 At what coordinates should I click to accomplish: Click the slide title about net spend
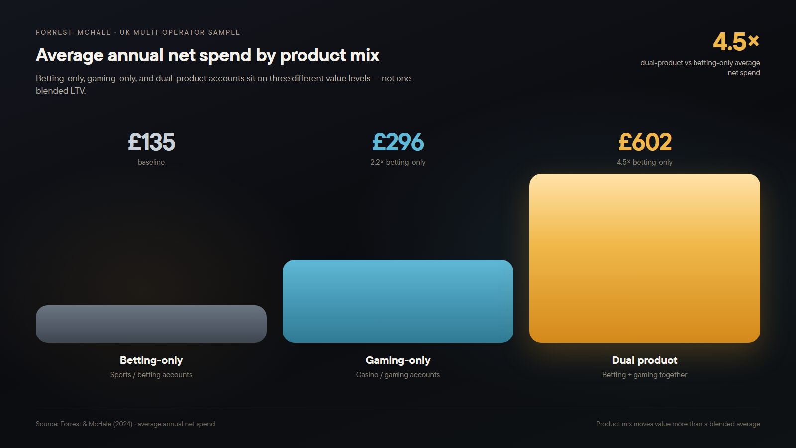click(x=207, y=55)
